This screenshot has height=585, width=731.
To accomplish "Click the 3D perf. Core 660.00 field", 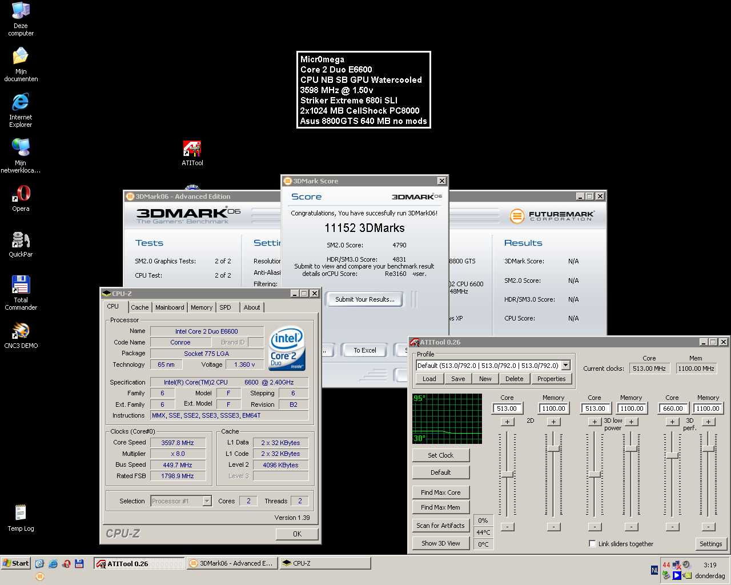I will tap(673, 408).
